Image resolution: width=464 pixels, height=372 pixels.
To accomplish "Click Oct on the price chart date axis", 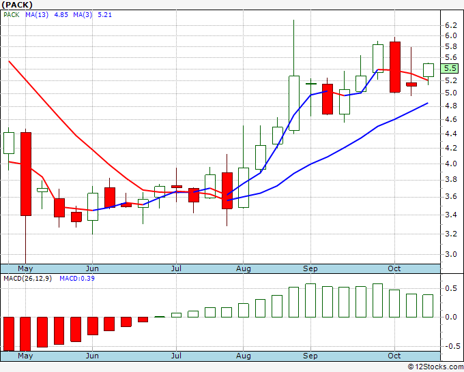I will [394, 269].
